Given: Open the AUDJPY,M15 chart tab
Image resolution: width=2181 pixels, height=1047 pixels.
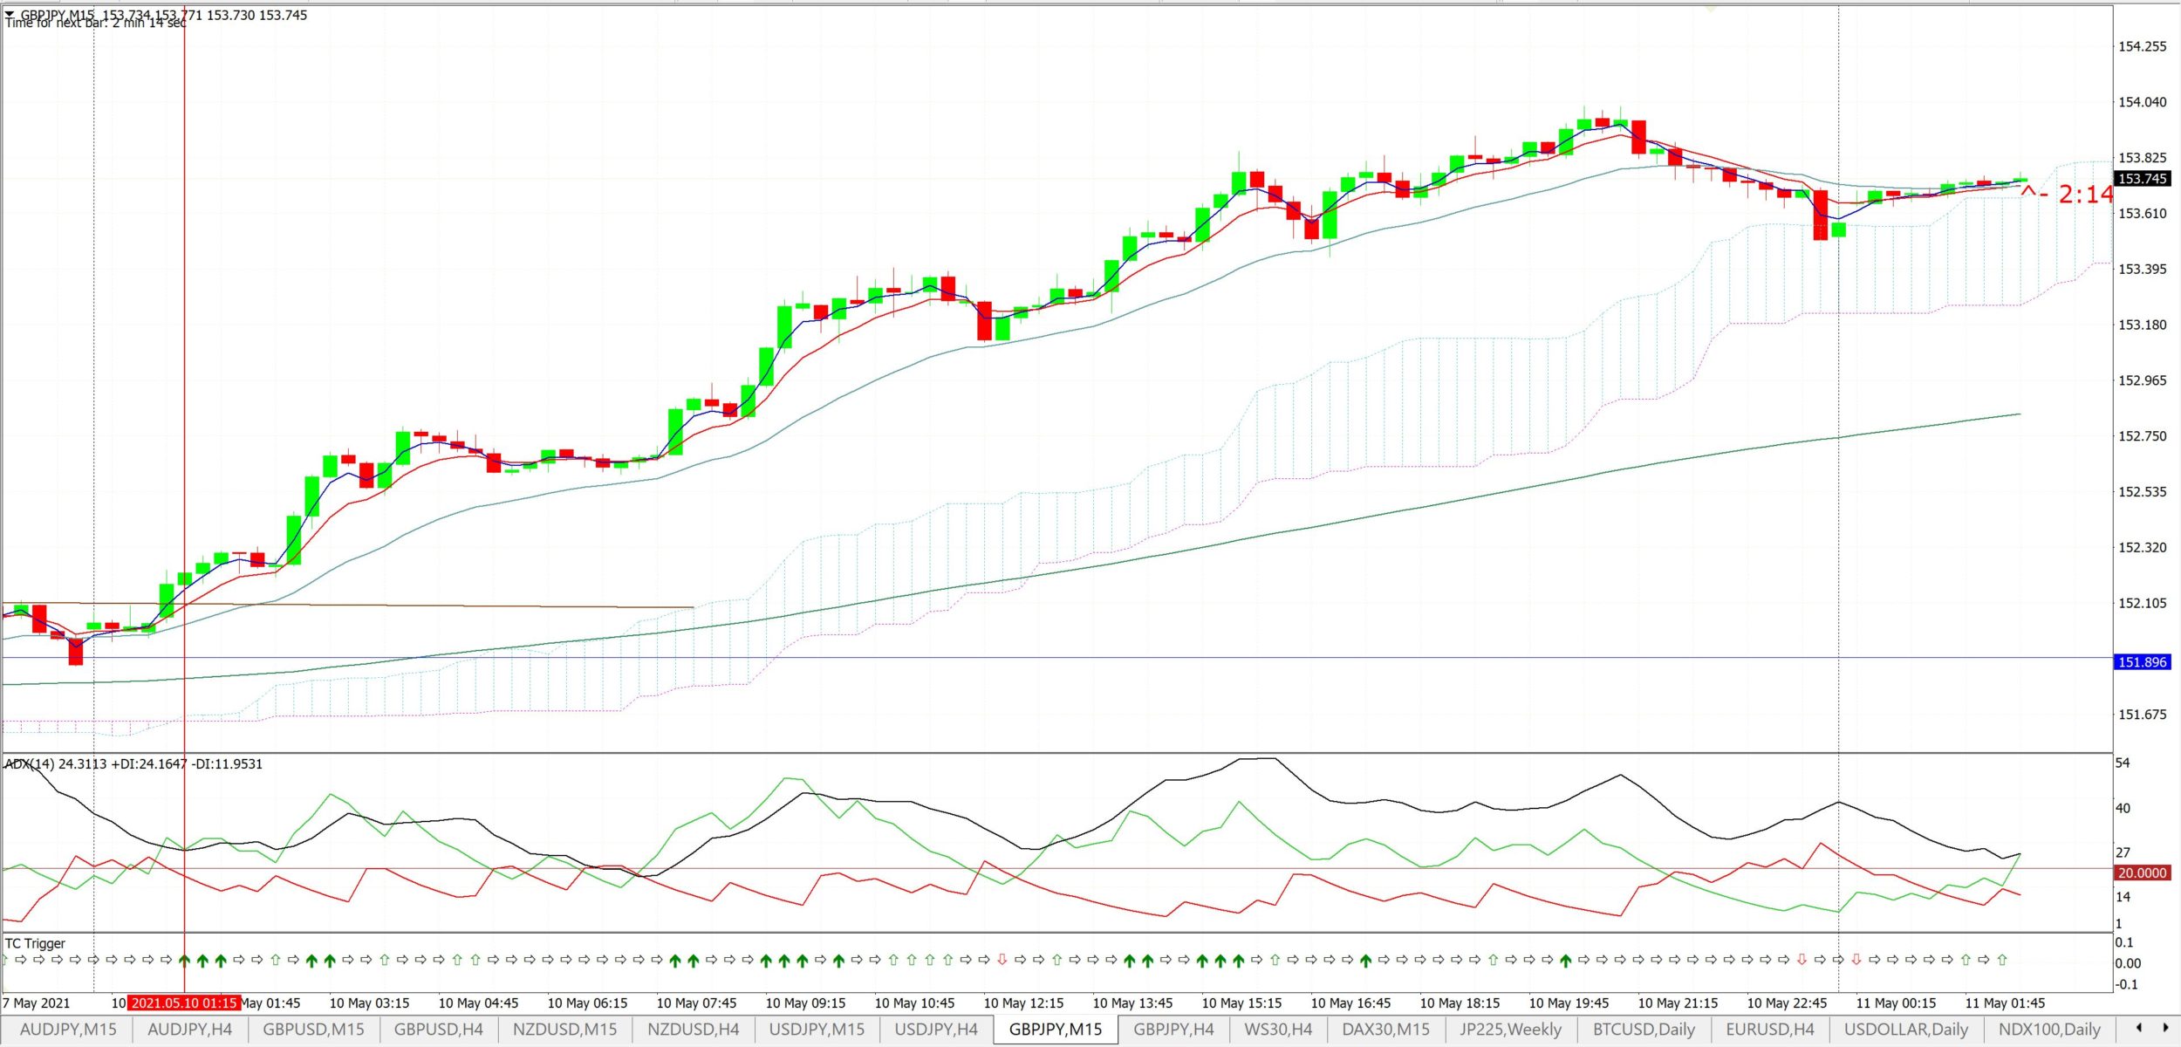Looking at the screenshot, I should (x=68, y=1030).
